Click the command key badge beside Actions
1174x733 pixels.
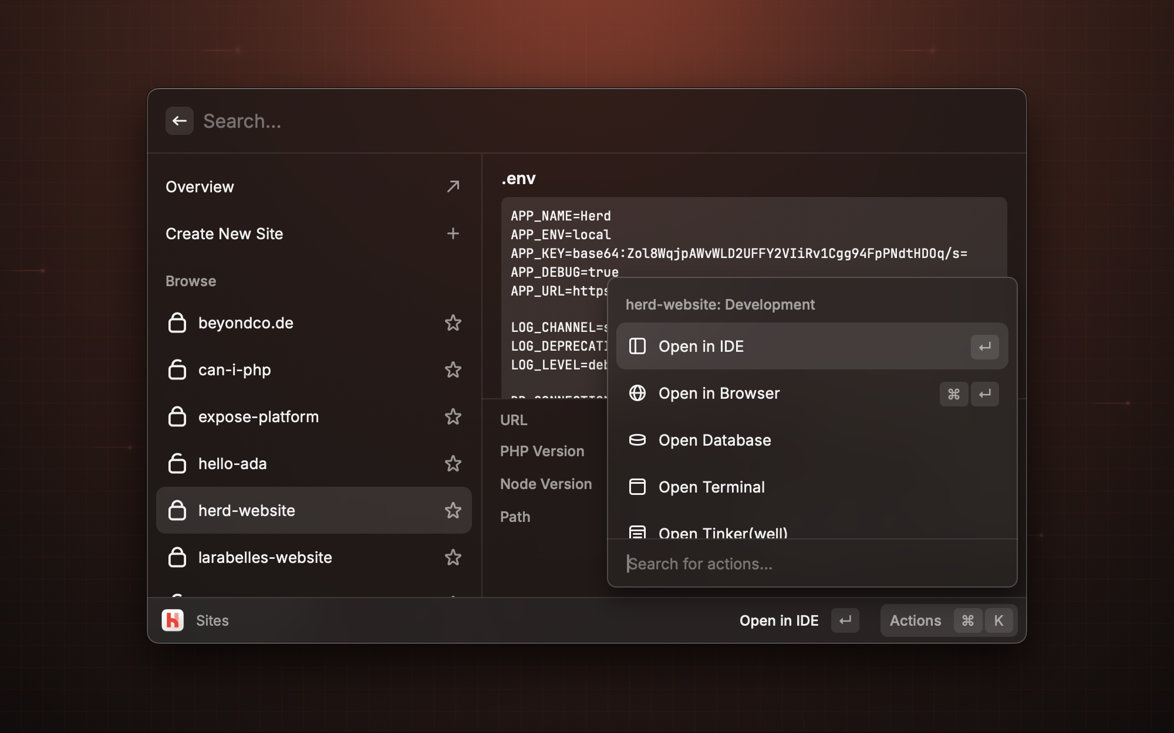968,620
